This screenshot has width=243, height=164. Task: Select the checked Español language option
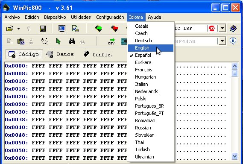coord(151,55)
